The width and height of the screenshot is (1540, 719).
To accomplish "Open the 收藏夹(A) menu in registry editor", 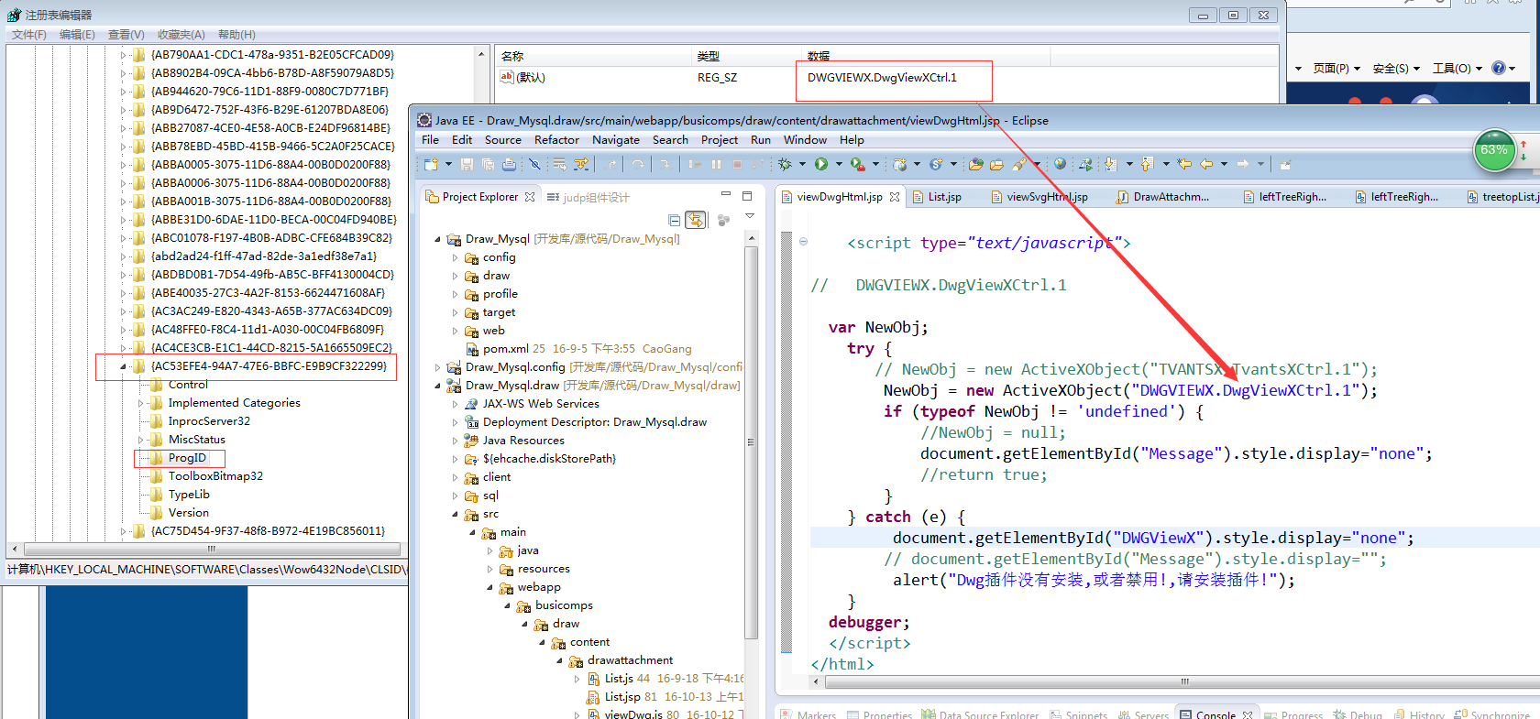I will coord(181,34).
